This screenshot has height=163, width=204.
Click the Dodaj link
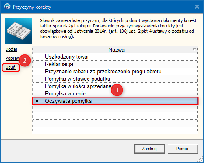(x=11, y=49)
